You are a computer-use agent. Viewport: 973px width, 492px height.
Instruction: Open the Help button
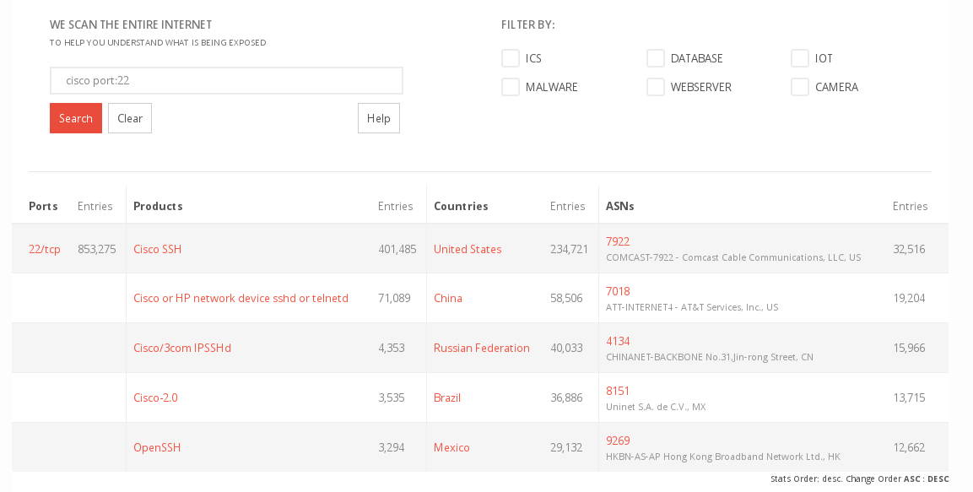(x=379, y=118)
